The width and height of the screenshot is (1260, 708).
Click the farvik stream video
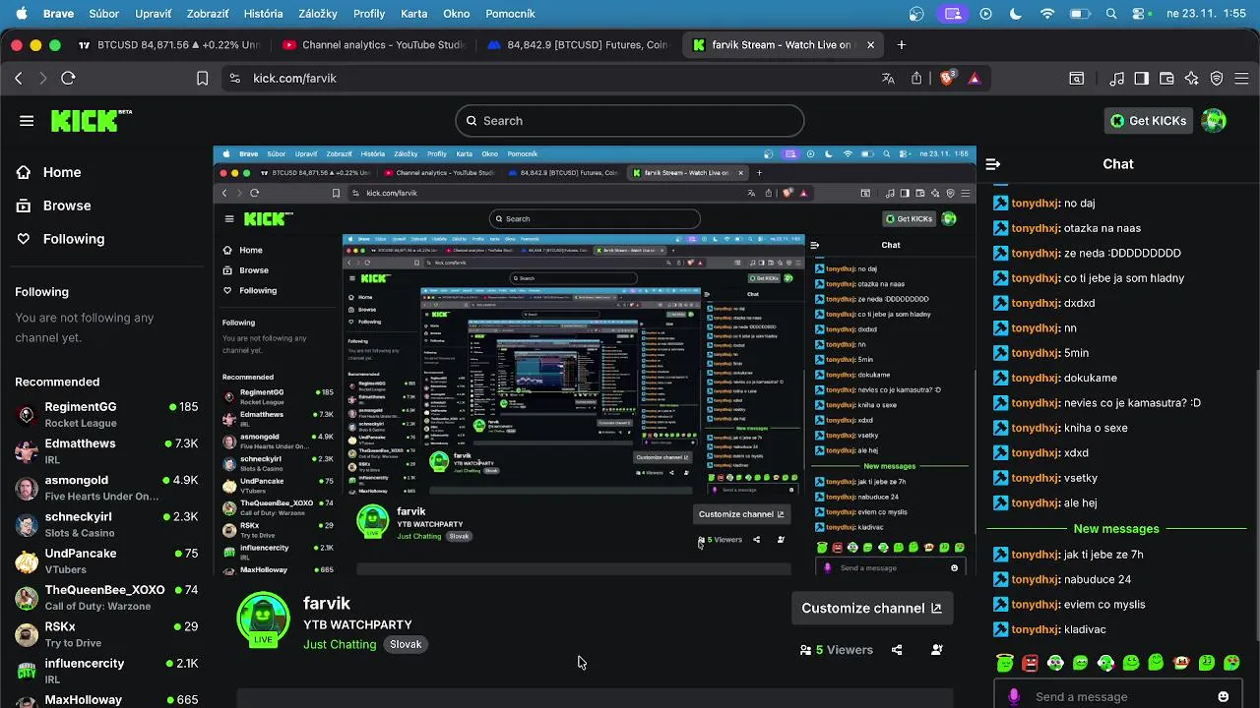(595, 361)
